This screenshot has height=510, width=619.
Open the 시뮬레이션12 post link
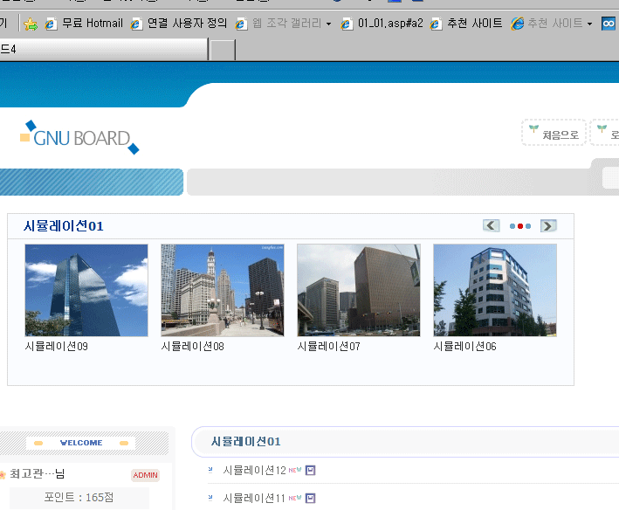click(254, 471)
